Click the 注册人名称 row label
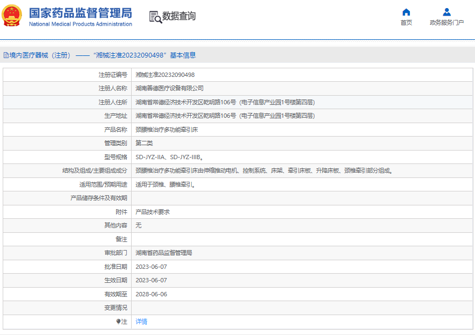This screenshot has width=475, height=335. pos(113,89)
